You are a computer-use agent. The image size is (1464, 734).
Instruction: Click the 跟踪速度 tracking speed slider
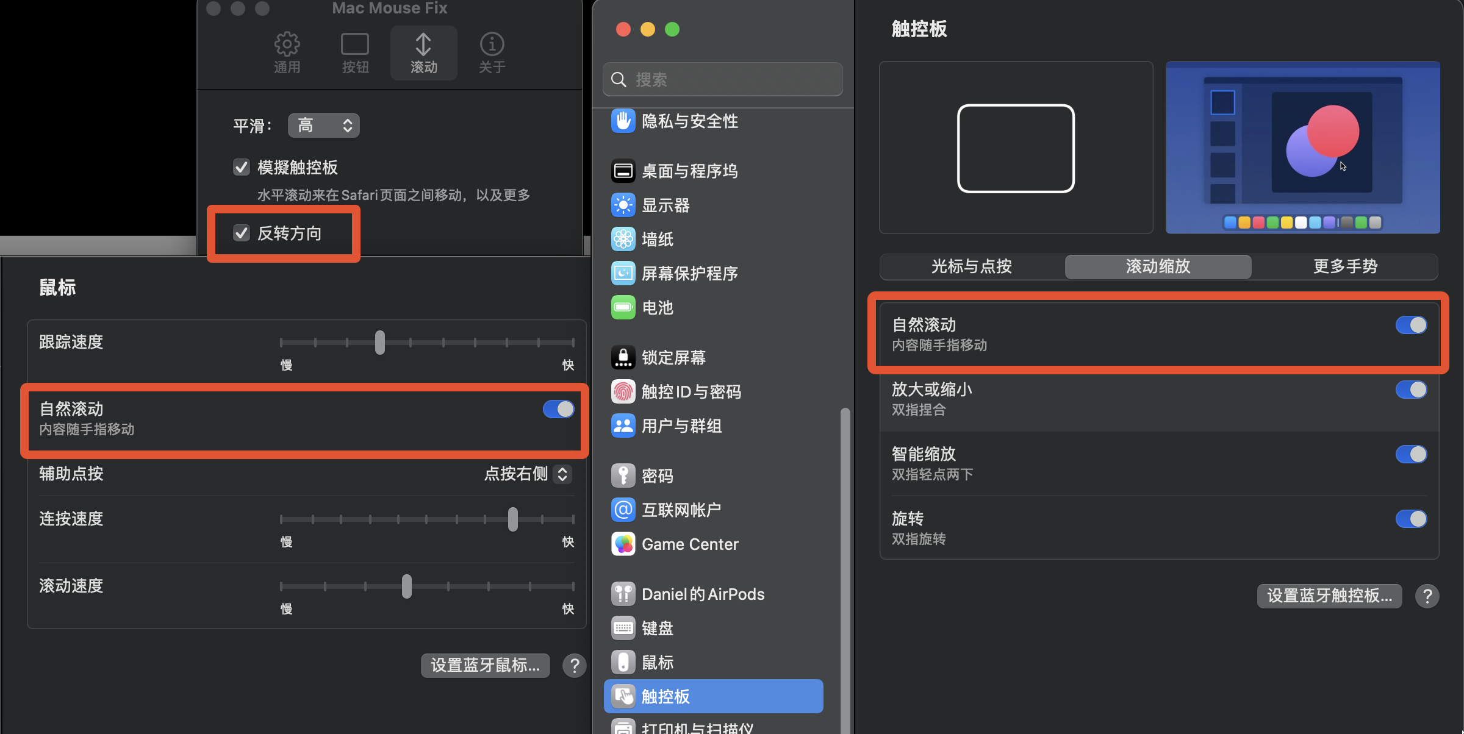[427, 342]
